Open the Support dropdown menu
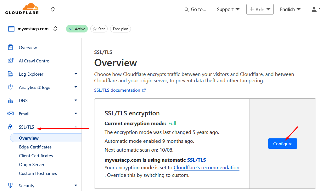The height and width of the screenshot is (191, 320). [x=228, y=9]
